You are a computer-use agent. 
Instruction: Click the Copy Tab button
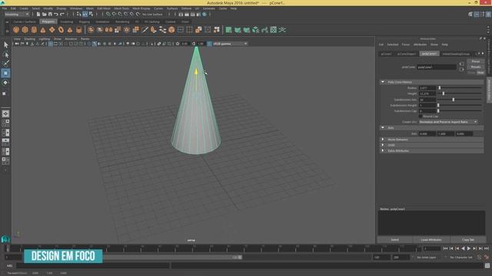pos(468,240)
